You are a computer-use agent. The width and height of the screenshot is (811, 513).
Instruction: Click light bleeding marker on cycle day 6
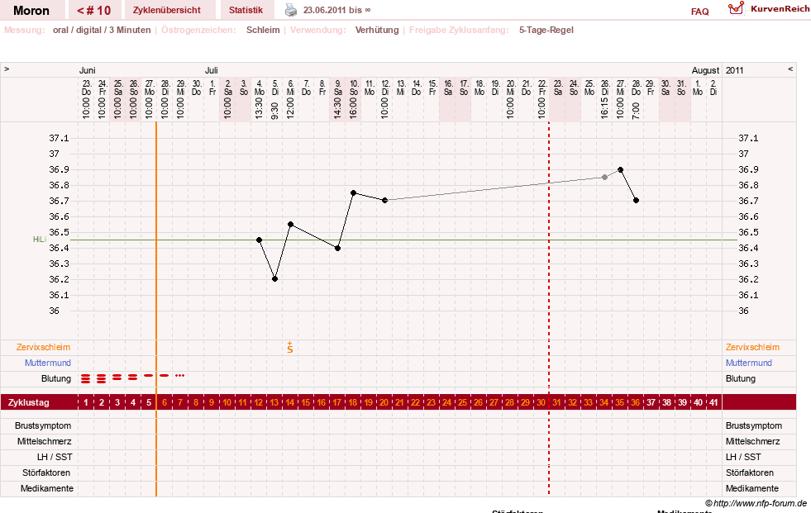pyautogui.click(x=164, y=376)
